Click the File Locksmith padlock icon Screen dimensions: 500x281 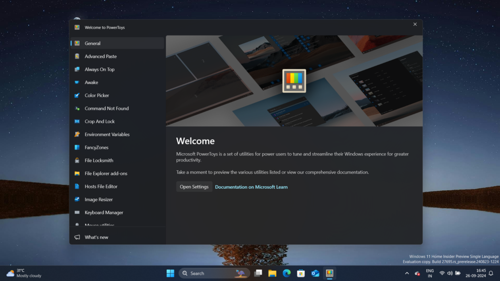click(x=77, y=160)
